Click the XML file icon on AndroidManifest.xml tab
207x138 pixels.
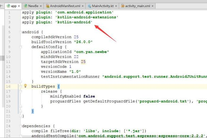48,6
